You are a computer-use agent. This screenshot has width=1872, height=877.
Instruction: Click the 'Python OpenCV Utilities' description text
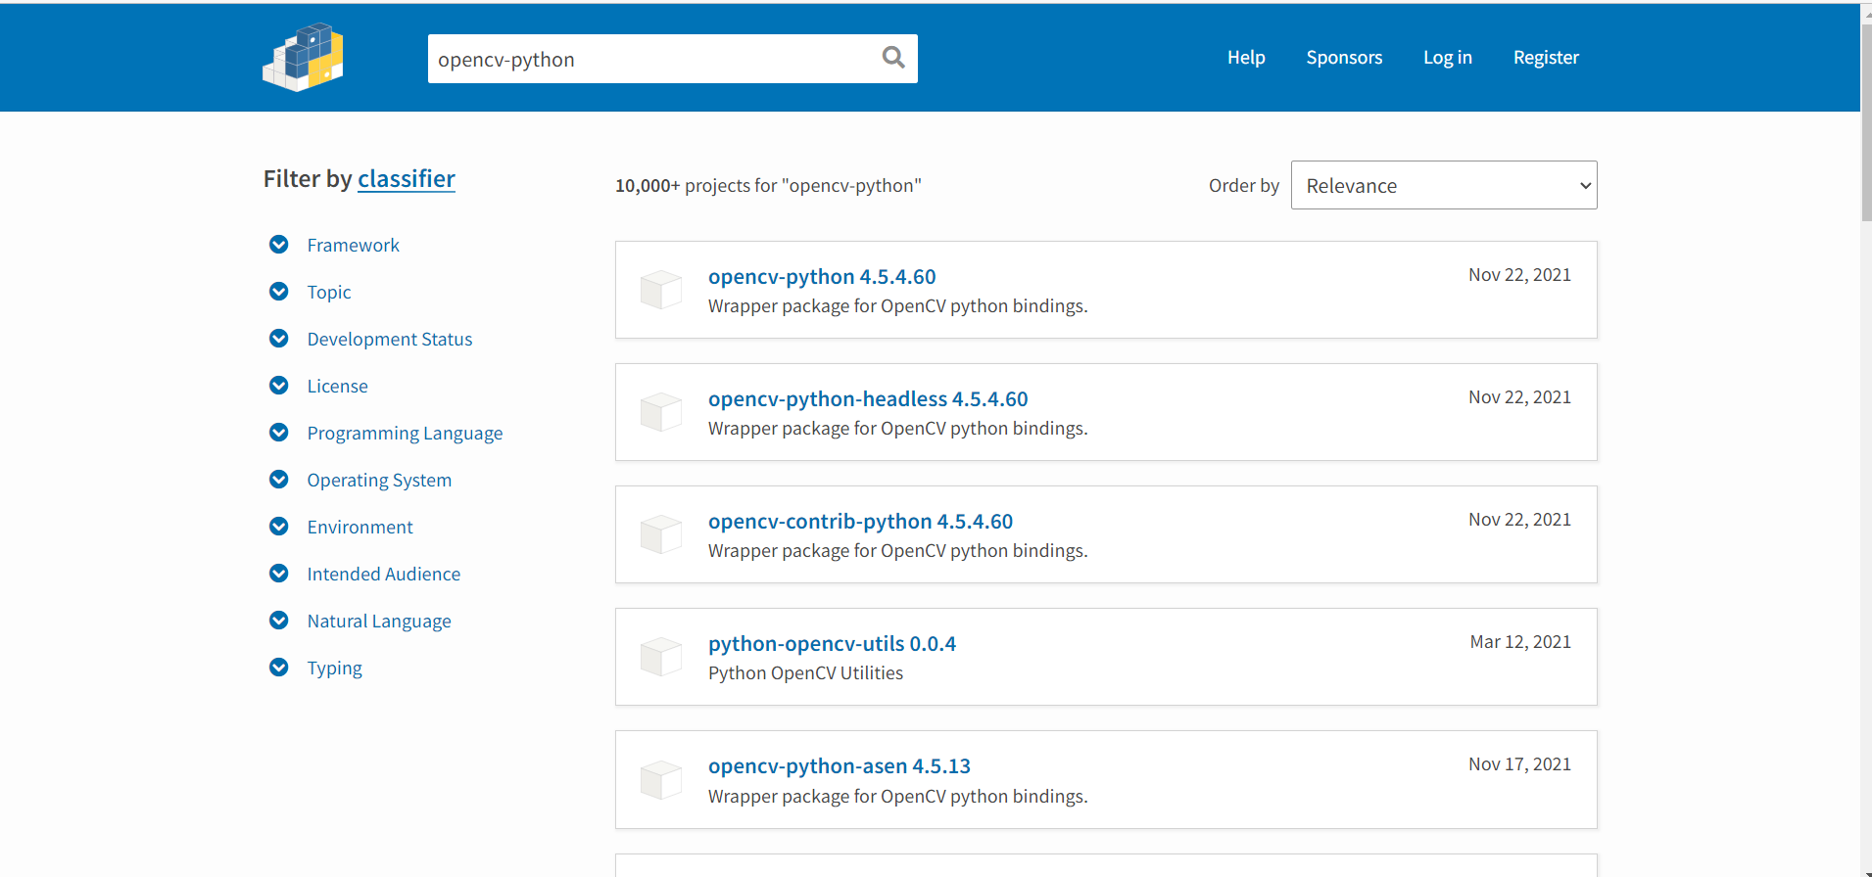click(805, 672)
